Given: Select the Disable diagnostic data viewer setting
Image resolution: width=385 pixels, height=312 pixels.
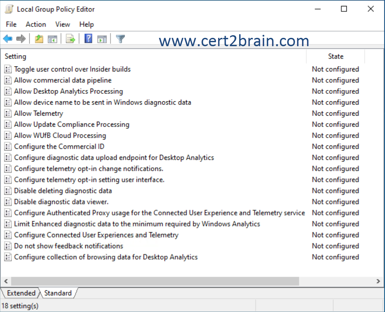Looking at the screenshot, I should click(61, 202).
